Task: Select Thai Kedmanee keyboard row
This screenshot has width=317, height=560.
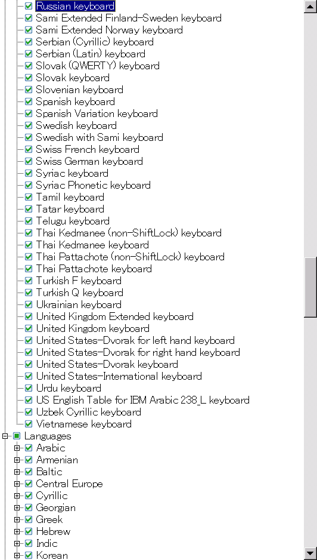Action: [x=92, y=245]
